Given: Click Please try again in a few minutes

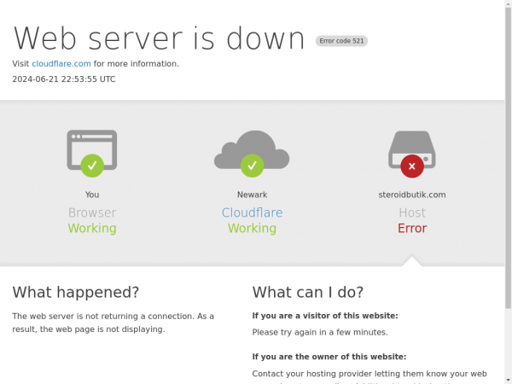Looking at the screenshot, I should (x=320, y=332).
